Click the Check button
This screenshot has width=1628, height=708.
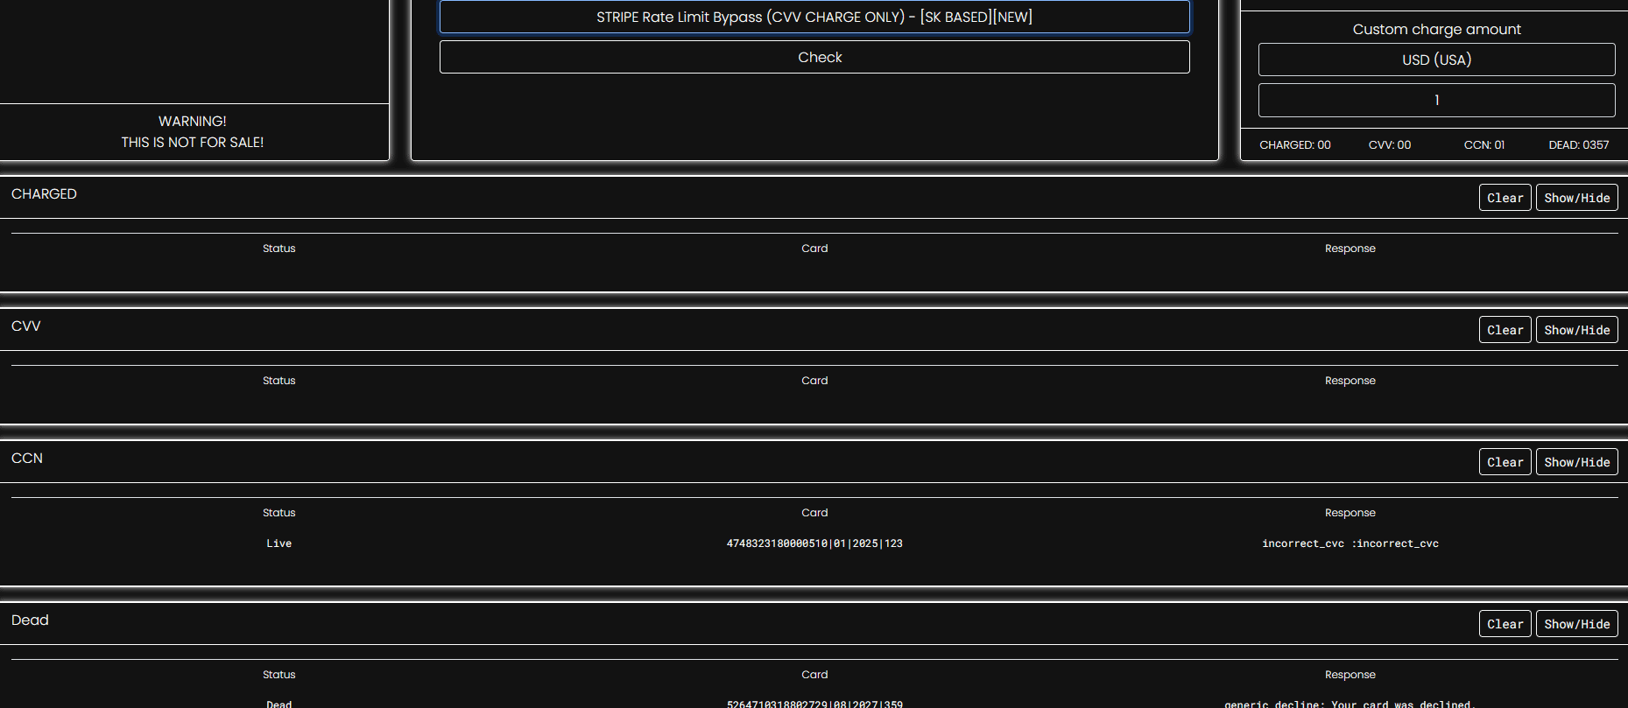click(x=814, y=57)
